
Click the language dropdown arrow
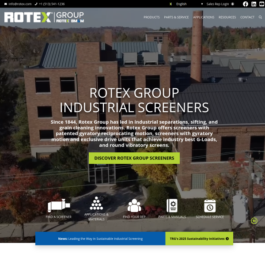click(x=202, y=4)
